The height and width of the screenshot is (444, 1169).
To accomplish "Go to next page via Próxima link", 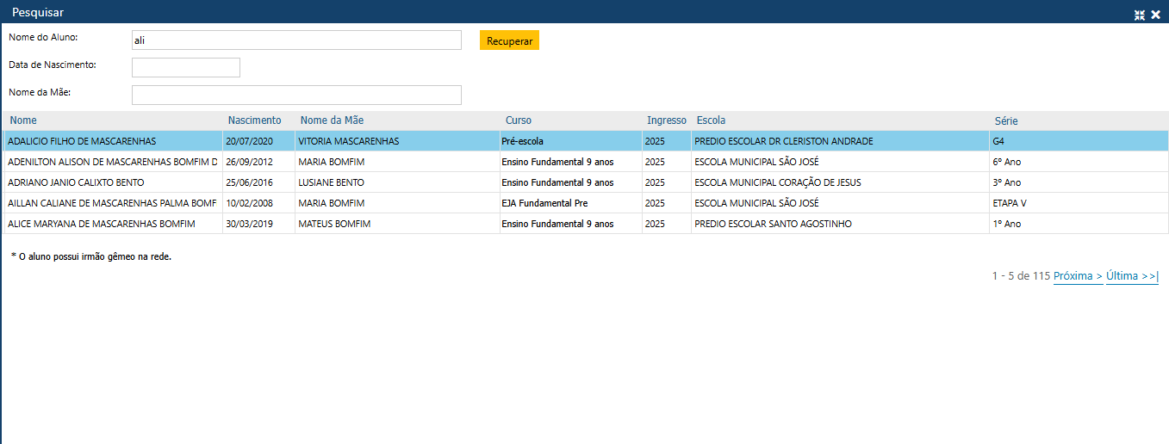I will pyautogui.click(x=1078, y=276).
